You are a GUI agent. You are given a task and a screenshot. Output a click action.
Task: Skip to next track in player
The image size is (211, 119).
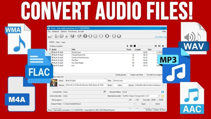(x=159, y=46)
